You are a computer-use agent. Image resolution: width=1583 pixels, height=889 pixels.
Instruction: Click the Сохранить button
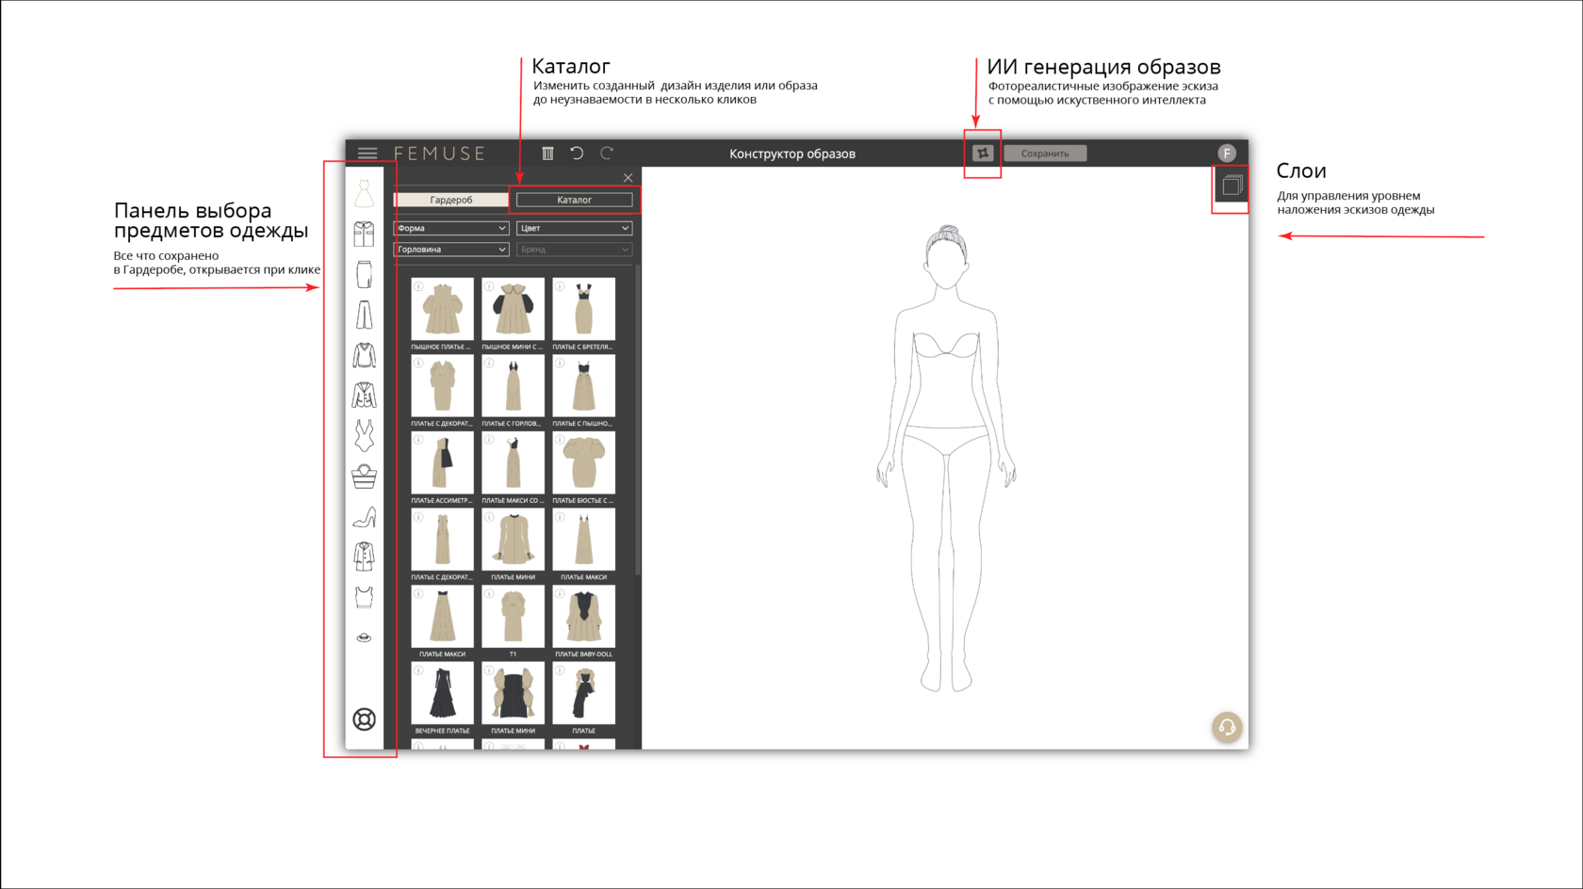point(1045,153)
